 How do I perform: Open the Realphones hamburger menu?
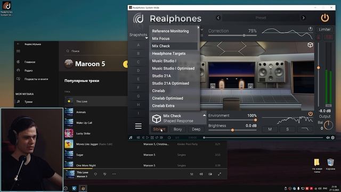pos(139,126)
